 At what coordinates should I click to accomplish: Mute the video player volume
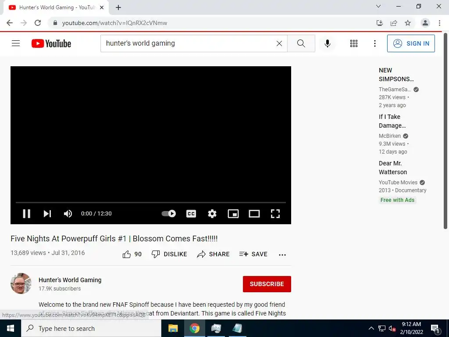(x=68, y=214)
